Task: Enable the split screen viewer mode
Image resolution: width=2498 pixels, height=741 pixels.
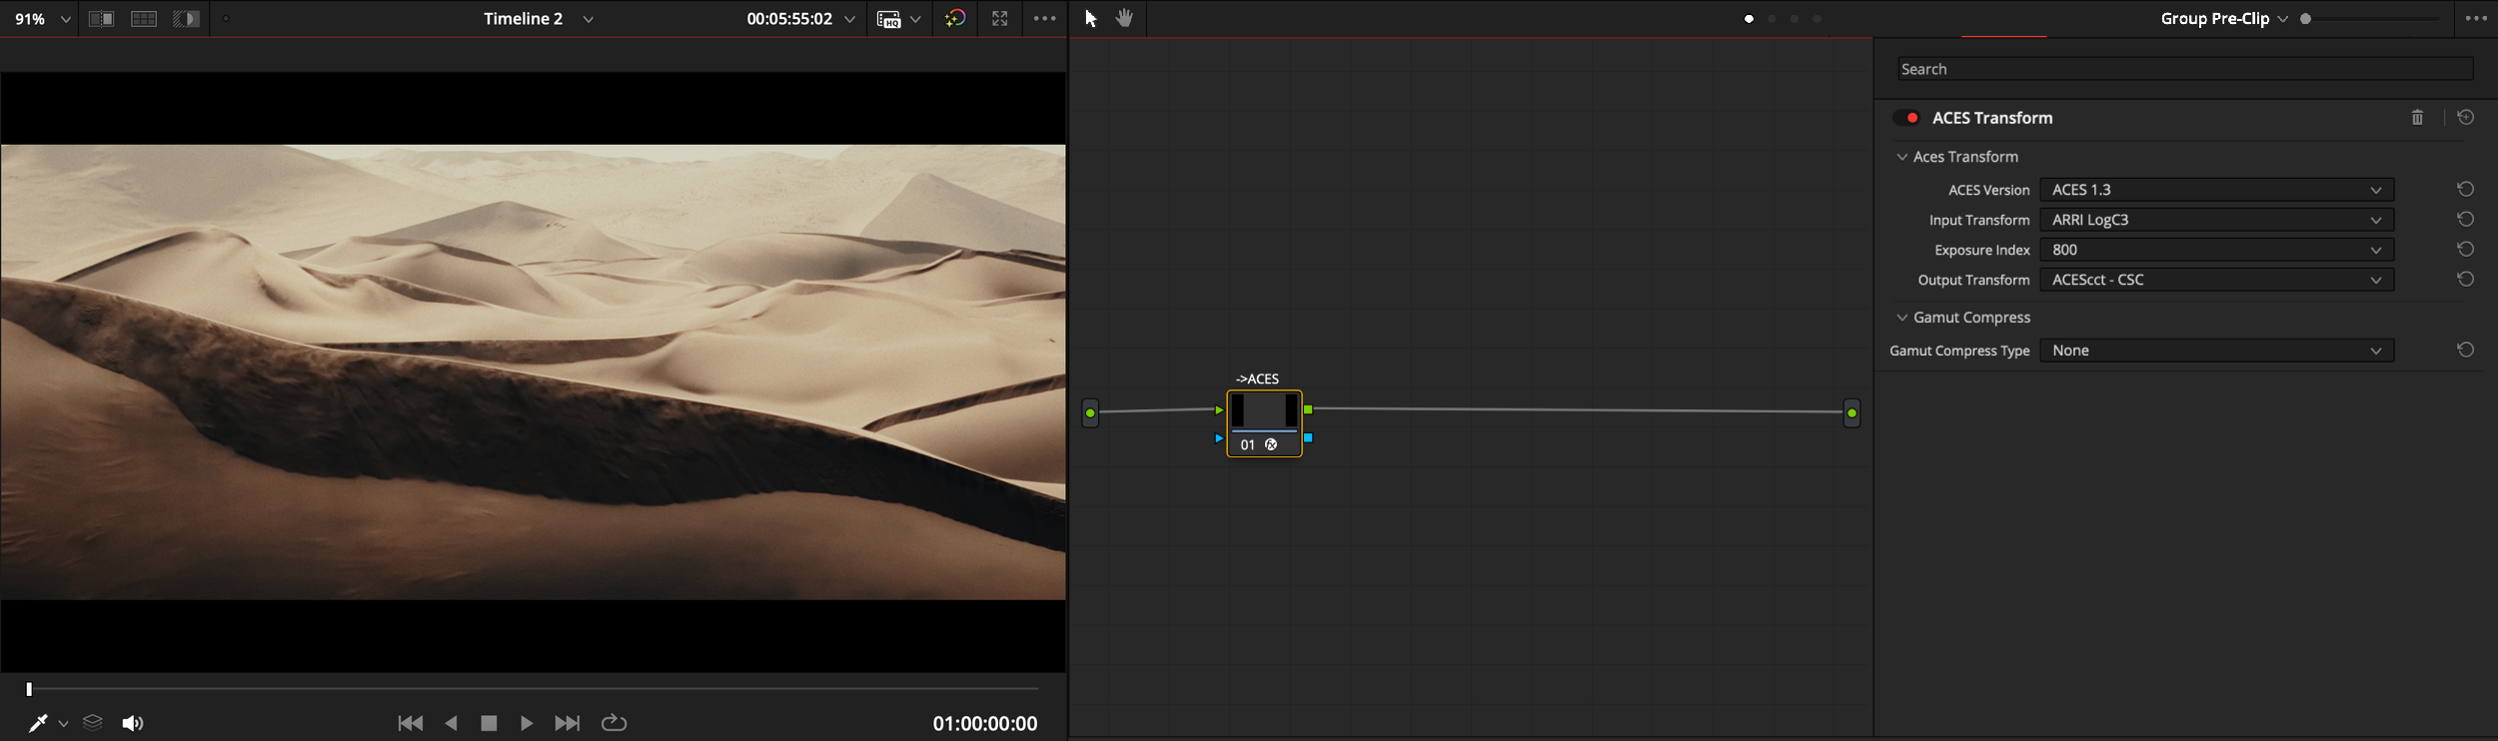Action: 144,19
